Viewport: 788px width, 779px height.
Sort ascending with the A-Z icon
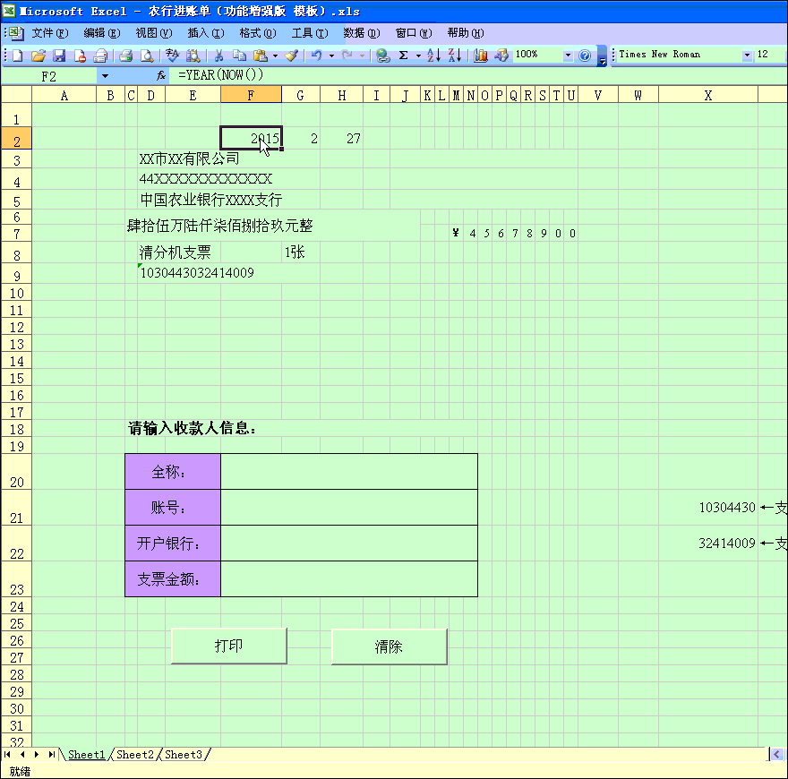click(433, 55)
